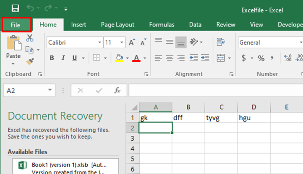Toggle Wrap Text icon

[221, 42]
